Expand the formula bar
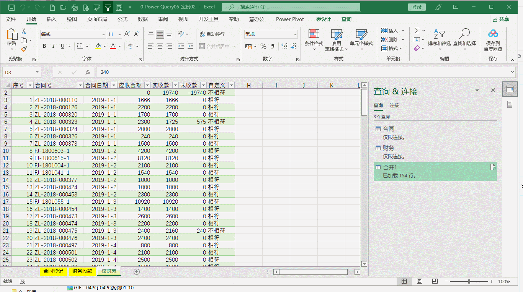This screenshot has height=292, width=523. [x=513, y=72]
